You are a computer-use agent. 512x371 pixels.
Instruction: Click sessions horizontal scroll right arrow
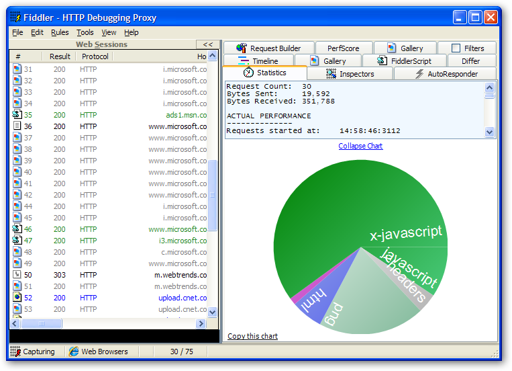tap(201, 323)
